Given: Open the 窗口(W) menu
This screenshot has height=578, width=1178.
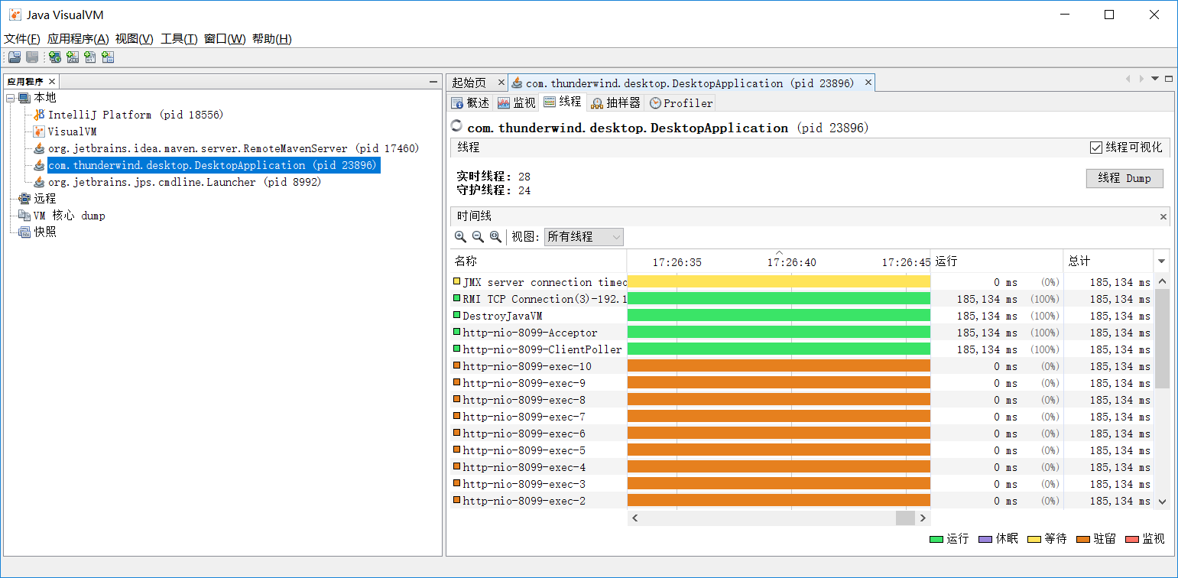Looking at the screenshot, I should [x=225, y=39].
